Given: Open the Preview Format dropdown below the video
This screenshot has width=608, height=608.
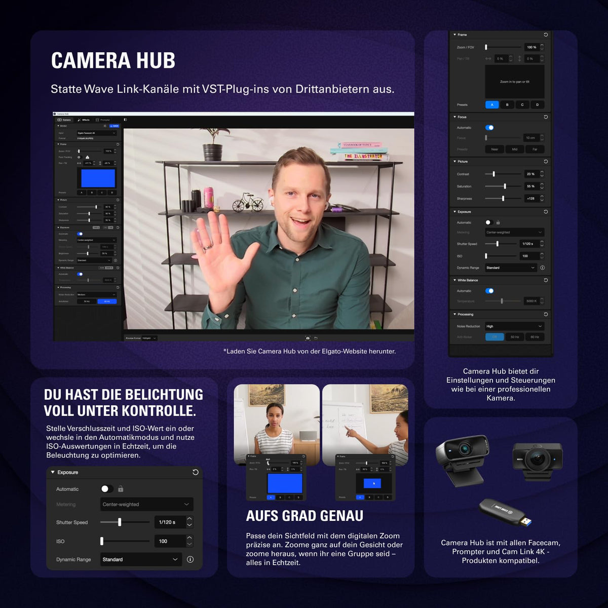Looking at the screenshot, I should [149, 338].
